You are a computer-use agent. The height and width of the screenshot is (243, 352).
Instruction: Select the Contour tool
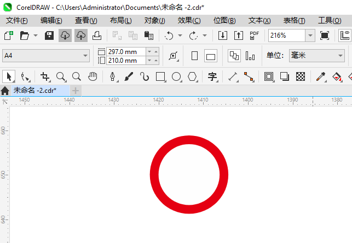[269, 76]
